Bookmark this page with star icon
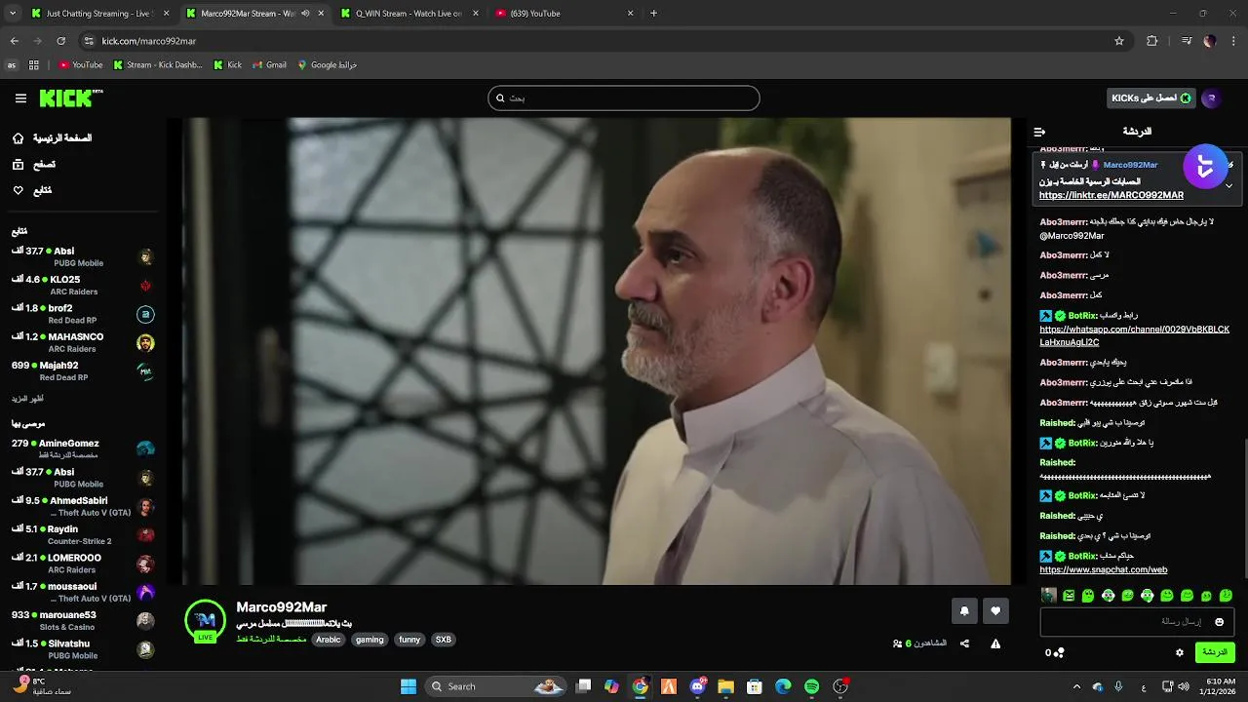1248x702 pixels. click(1119, 41)
